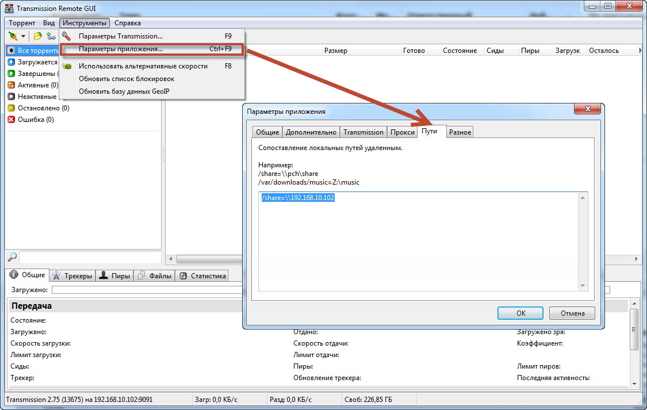The width and height of the screenshot is (647, 410).
Task: Click details panel scroll down arrow
Action: 634,384
